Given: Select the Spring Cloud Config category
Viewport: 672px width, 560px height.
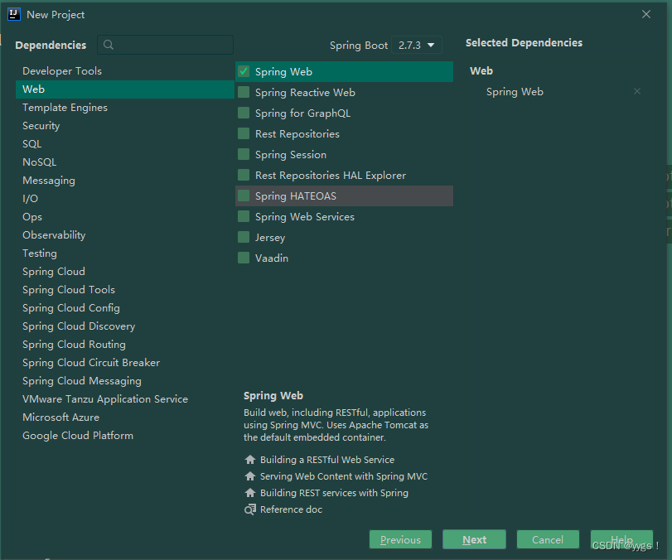Looking at the screenshot, I should pyautogui.click(x=125, y=308).
